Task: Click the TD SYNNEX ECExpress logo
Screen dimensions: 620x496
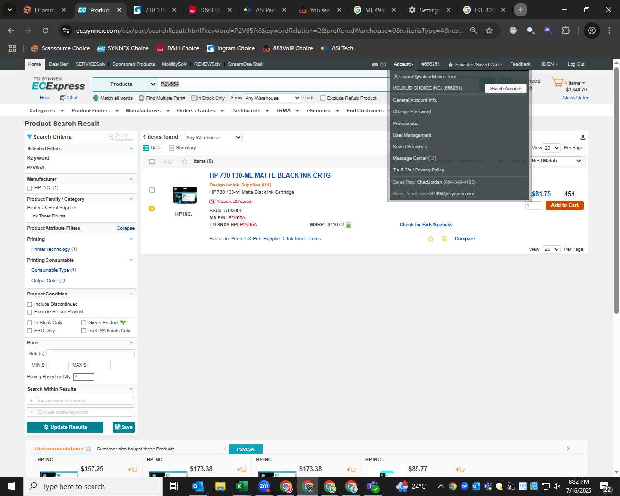Action: click(x=59, y=84)
